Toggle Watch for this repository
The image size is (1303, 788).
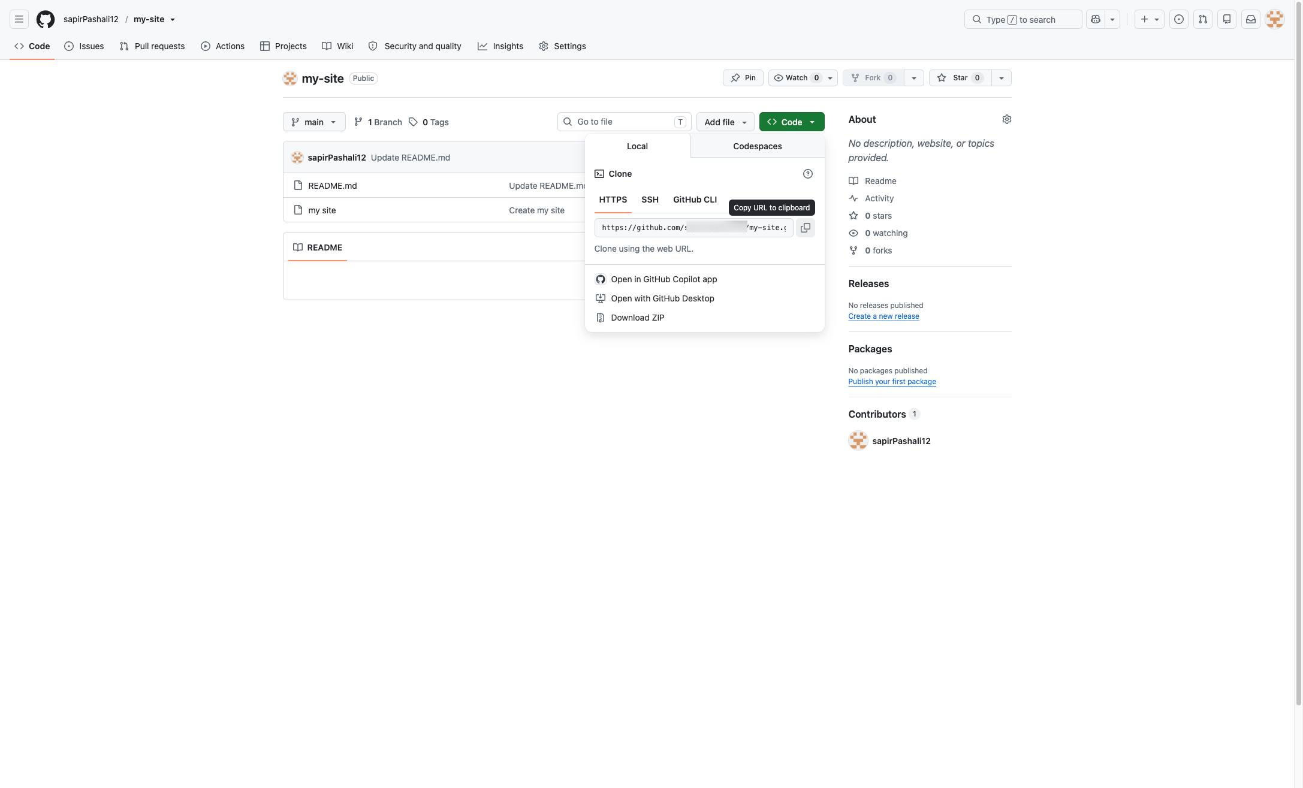click(803, 78)
